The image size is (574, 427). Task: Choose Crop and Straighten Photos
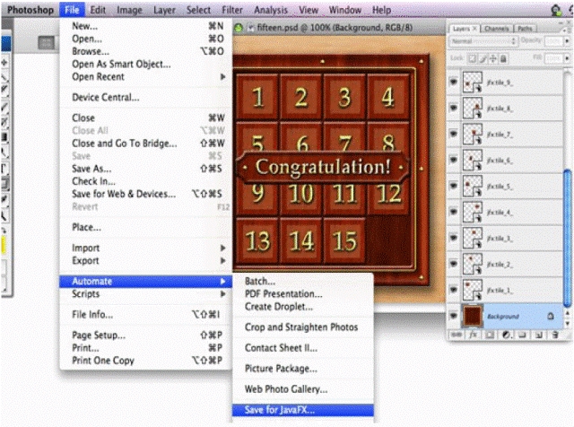[x=303, y=327]
